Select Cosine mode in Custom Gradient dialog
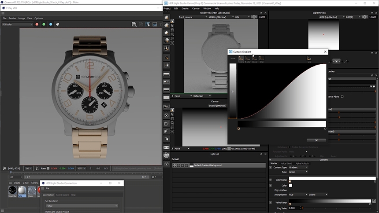This screenshot has width=379, height=213. [241, 58]
